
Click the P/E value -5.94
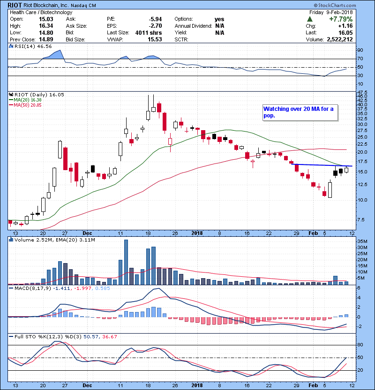[155, 19]
